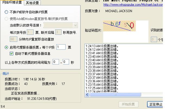The image size is (185, 109).
Task: Open the whopopular.com Michael-Jackson link
Action: [133, 5]
